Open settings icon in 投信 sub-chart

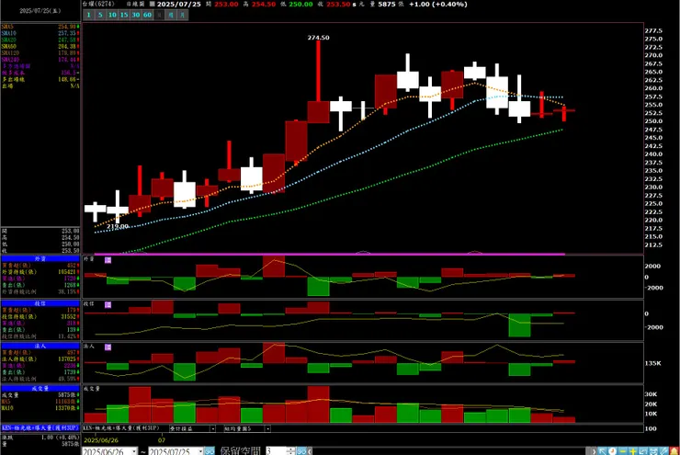tap(108, 305)
